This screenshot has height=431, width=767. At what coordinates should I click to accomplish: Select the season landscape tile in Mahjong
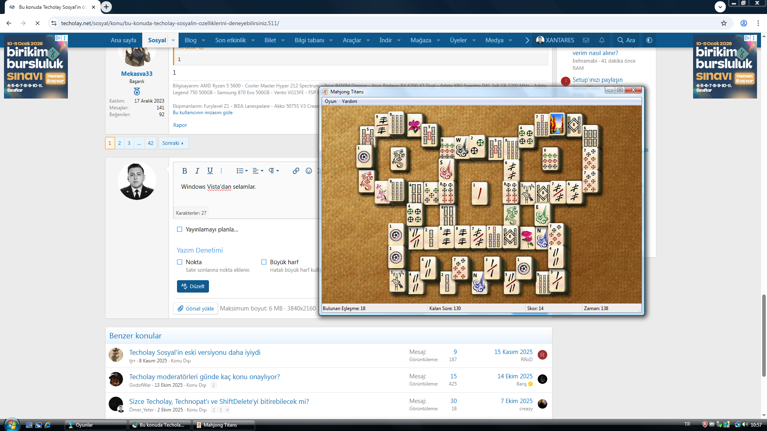(x=556, y=124)
